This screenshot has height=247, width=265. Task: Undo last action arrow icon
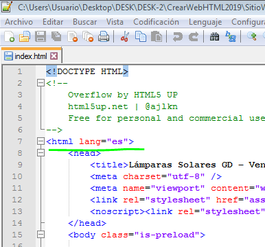point(178,36)
